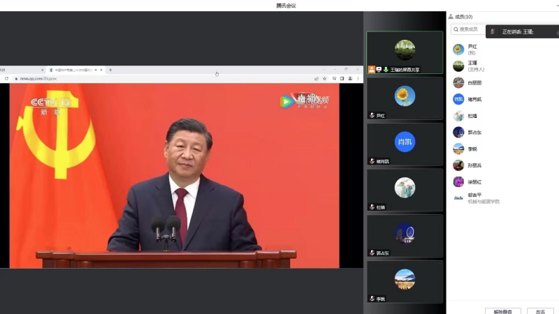Click the screen-share indicator icon on 王瑞's tile
559x314 pixels.
[379, 70]
